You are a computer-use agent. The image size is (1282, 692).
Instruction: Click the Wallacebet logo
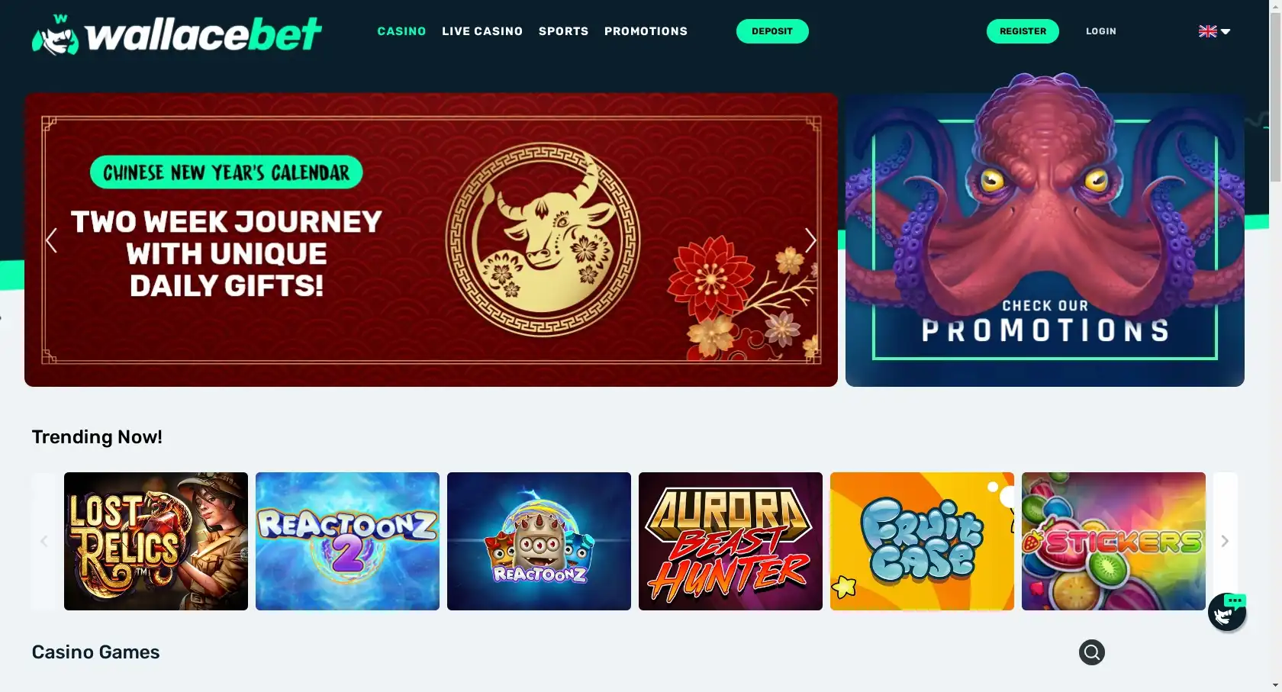(x=176, y=34)
